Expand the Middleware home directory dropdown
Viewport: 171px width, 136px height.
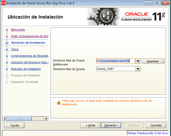[138, 61]
